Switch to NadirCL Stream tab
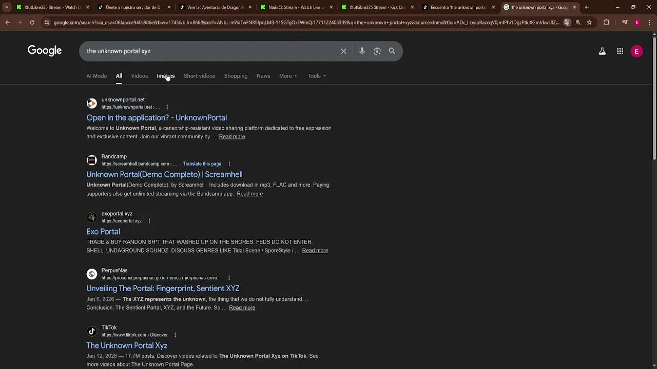Screen dimensions: 657x369 pos(297,7)
